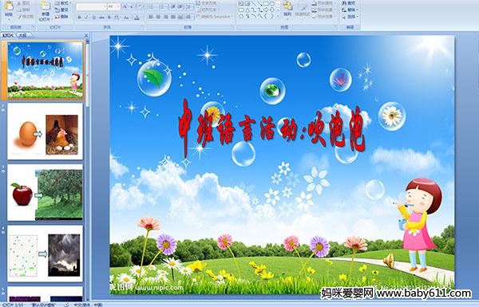This screenshot has width=479, height=307.
Task: Select the oval shape in shapes gallery
Action: click(x=272, y=3)
